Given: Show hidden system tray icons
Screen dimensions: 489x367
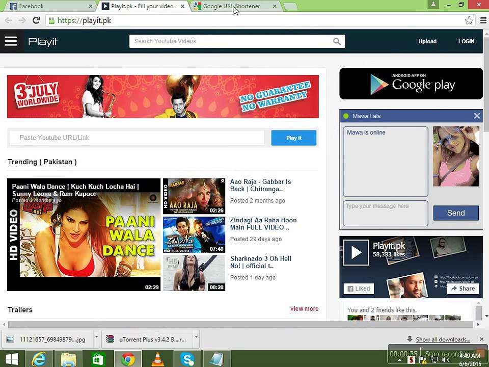Looking at the screenshot, I should click(399, 360).
